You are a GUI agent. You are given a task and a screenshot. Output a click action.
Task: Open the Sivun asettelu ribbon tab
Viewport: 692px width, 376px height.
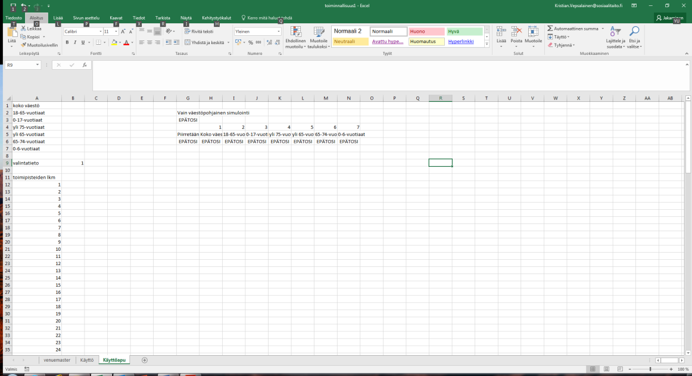pyautogui.click(x=86, y=18)
